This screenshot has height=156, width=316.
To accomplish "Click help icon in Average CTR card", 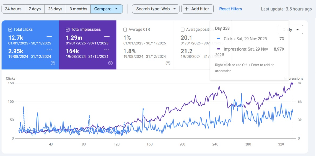I will click(168, 63).
